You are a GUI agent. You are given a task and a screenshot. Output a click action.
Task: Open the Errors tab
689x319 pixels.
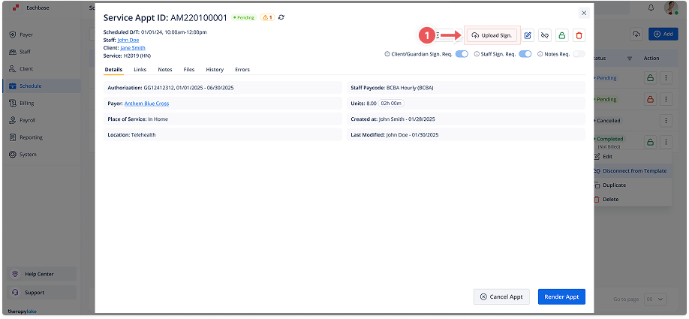tap(242, 69)
